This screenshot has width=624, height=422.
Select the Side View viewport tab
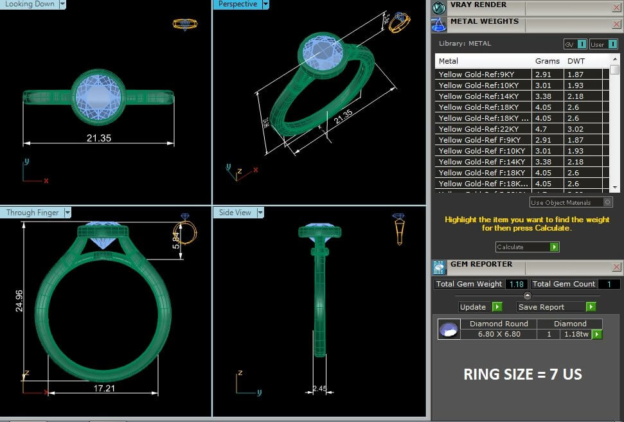[x=235, y=213]
